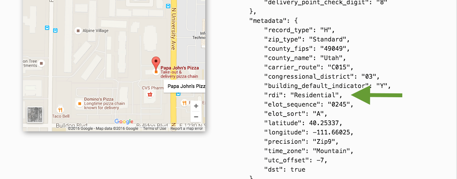Click the "rdi": "Residential" line
457x179 pixels.
click(x=303, y=95)
